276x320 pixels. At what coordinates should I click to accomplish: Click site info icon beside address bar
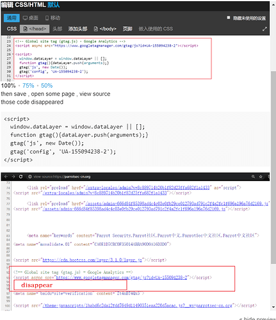click(x=30, y=177)
